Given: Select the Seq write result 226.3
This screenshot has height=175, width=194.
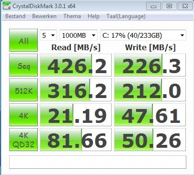Looking at the screenshot, I should (x=150, y=65).
